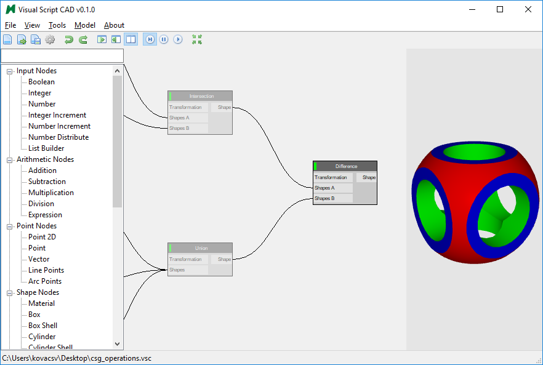
Task: Click scroll up arrow of node tree
Action: coord(117,71)
